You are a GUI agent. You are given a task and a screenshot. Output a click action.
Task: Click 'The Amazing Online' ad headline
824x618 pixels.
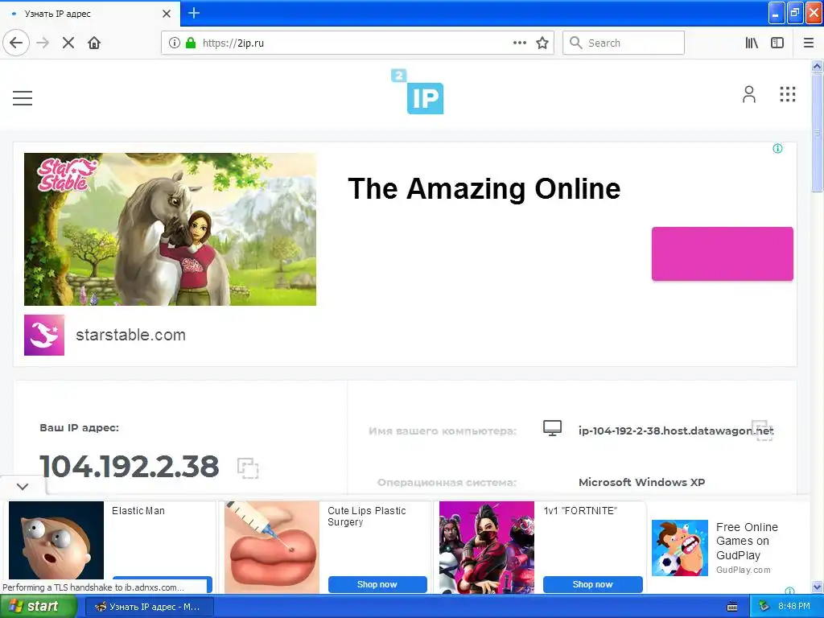coord(484,188)
